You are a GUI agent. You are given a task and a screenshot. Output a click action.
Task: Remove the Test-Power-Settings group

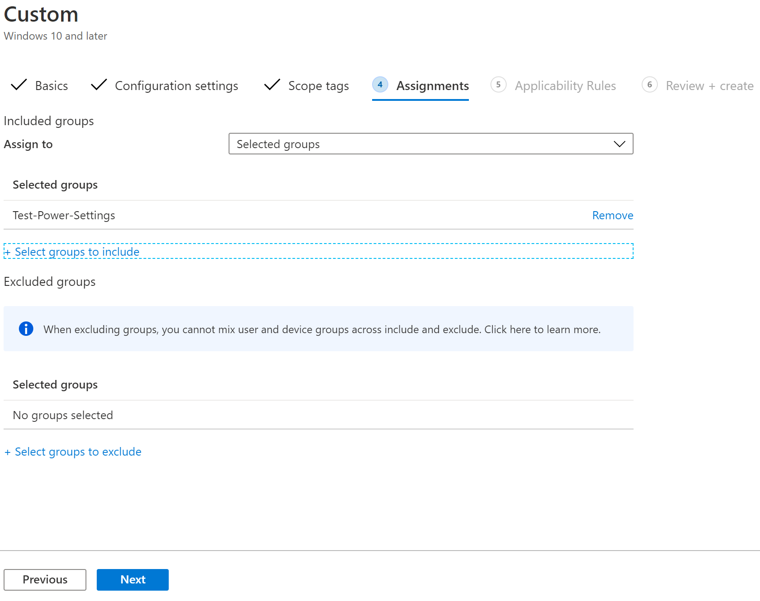pos(612,215)
